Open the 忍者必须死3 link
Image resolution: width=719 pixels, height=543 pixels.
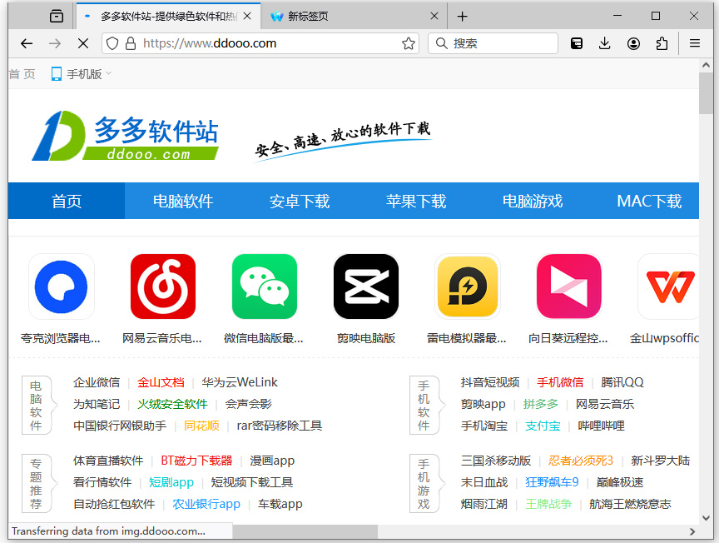click(581, 461)
